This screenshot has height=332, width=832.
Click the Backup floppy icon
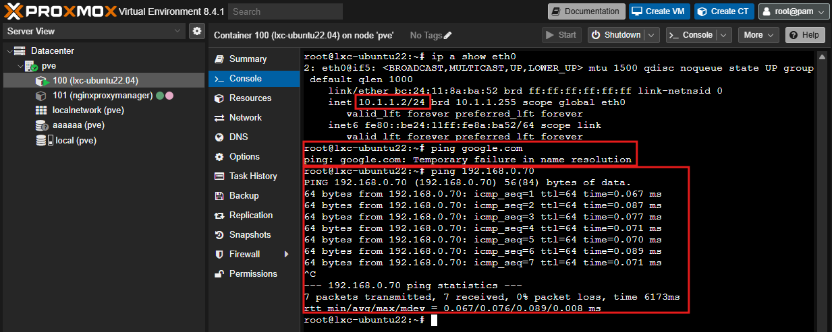tap(219, 196)
